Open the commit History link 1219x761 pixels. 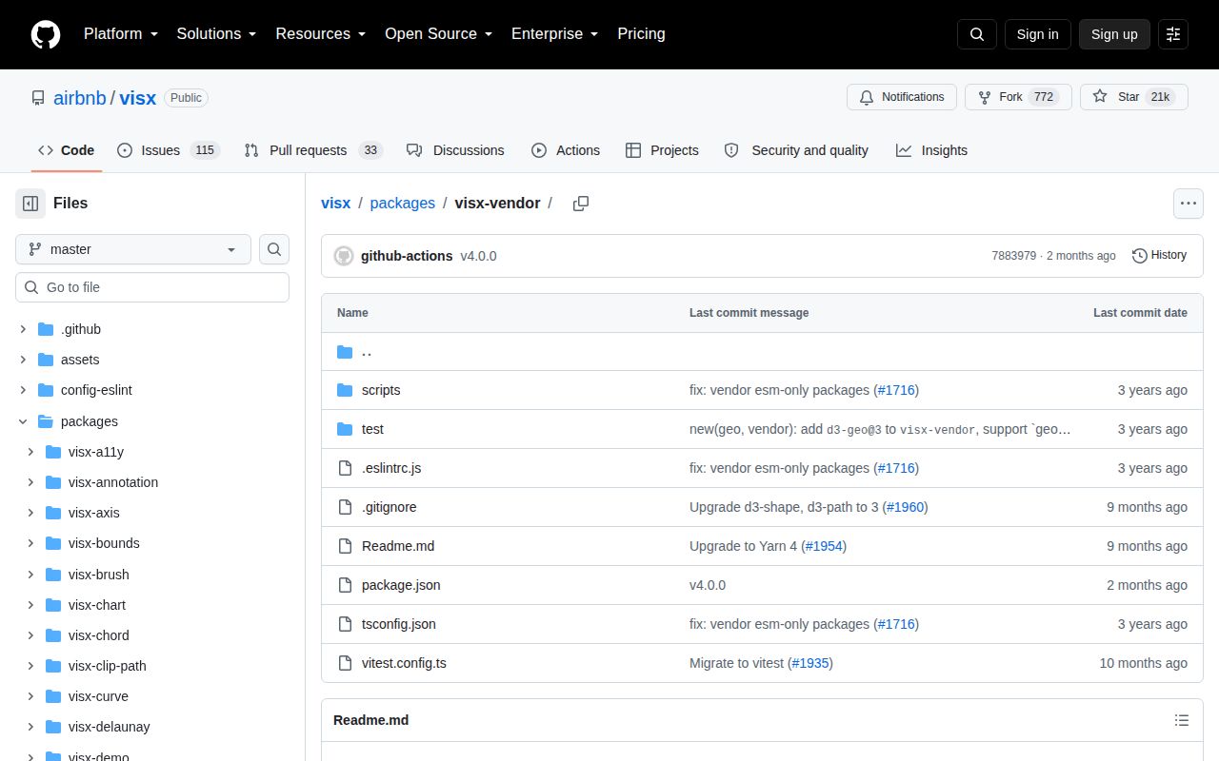1159,255
